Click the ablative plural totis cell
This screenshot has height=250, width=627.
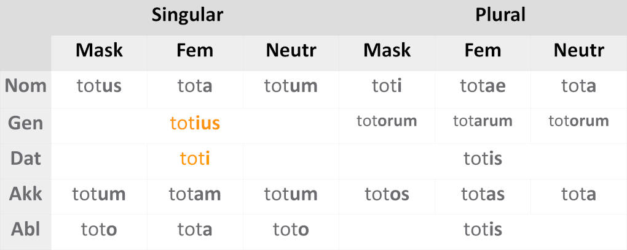pyautogui.click(x=483, y=230)
